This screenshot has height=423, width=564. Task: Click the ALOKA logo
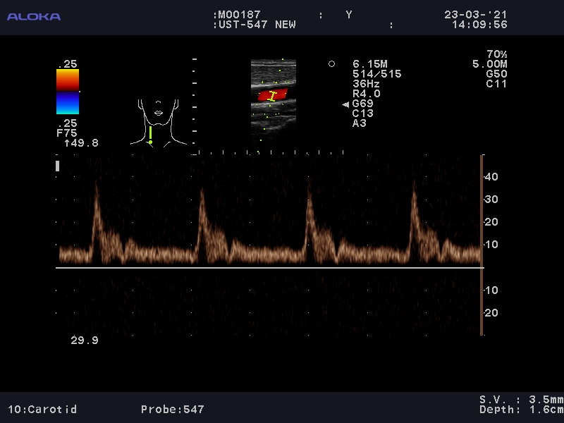click(x=33, y=16)
